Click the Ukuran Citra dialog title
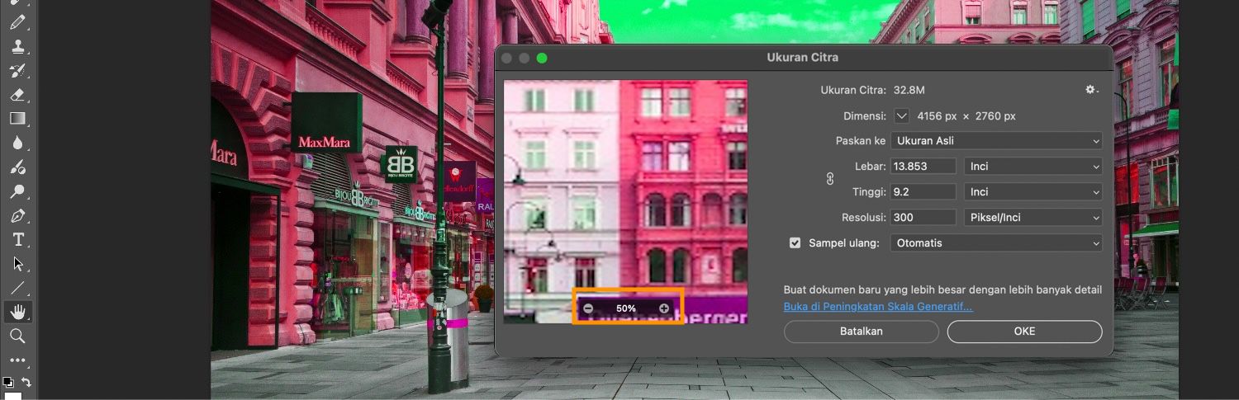Image resolution: width=1239 pixels, height=400 pixels. (803, 58)
